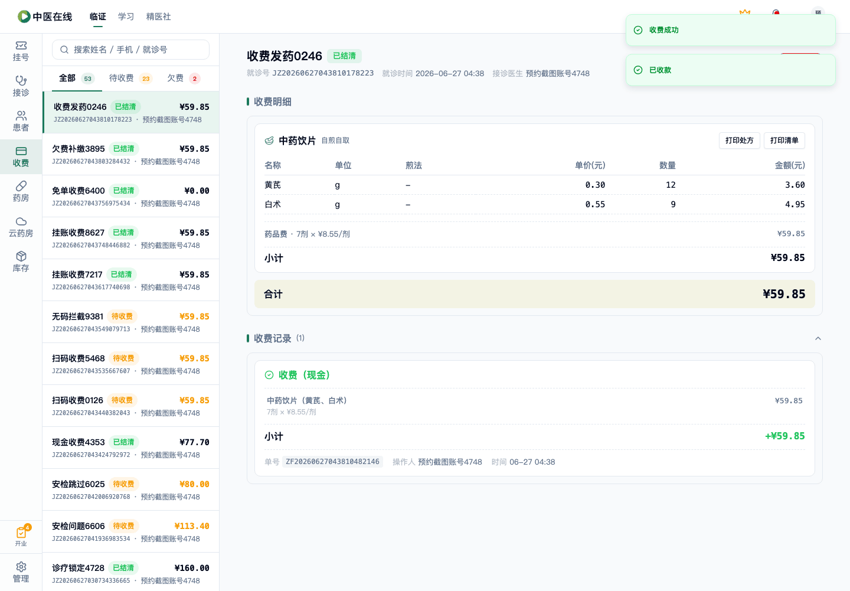Click the 欠费 count badge 2
This screenshot has width=850, height=591.
(195, 79)
